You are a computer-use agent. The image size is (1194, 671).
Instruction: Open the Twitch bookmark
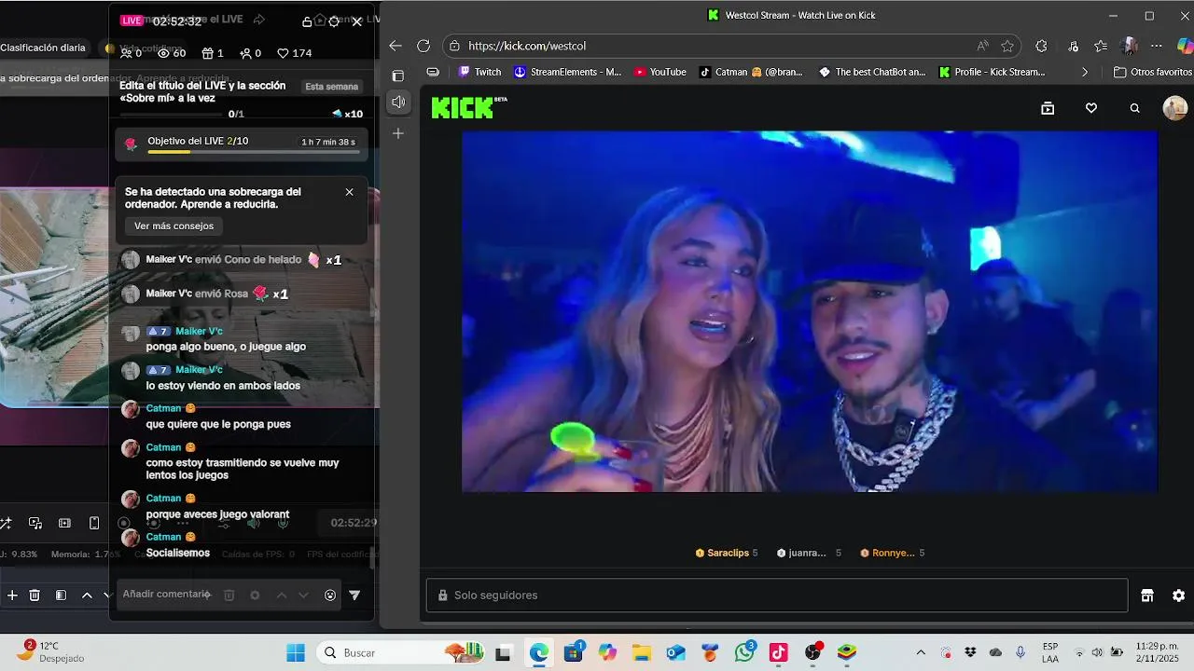coord(480,72)
